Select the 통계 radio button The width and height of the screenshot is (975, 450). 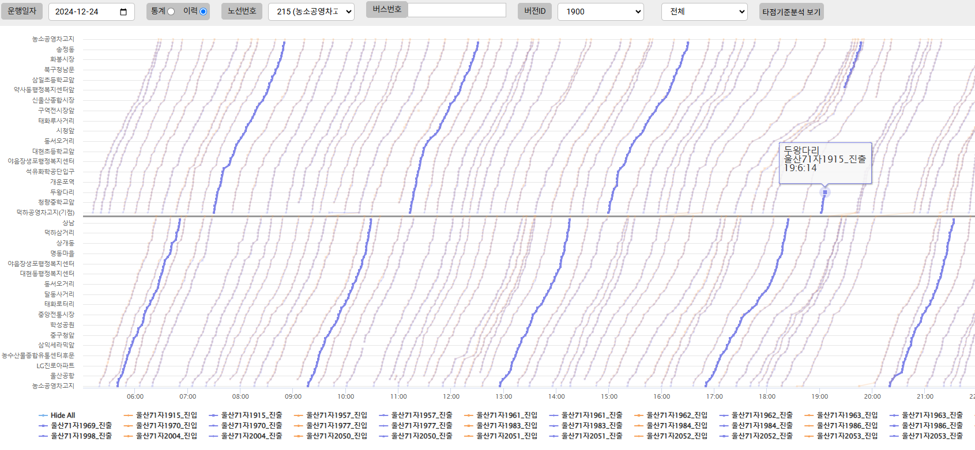click(x=171, y=12)
